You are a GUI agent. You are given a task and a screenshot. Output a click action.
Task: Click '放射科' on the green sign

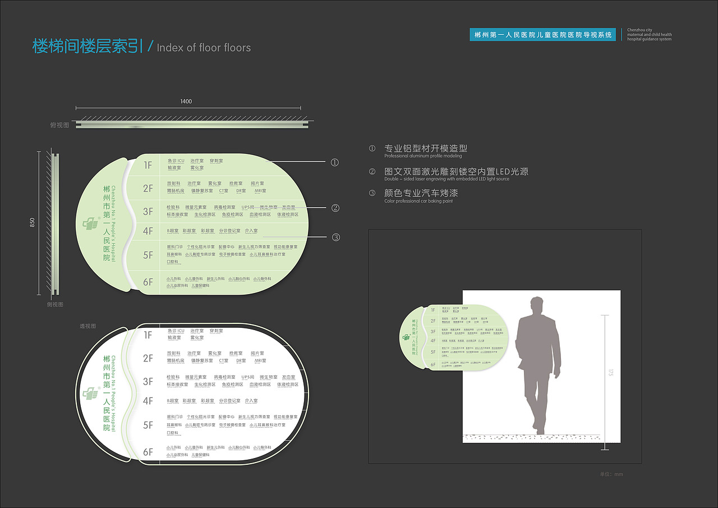point(174,184)
